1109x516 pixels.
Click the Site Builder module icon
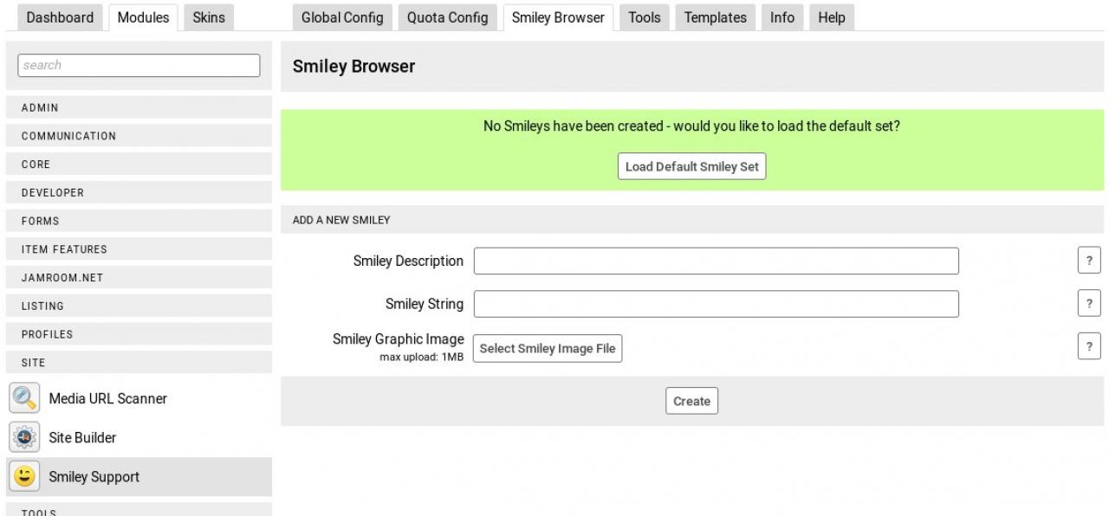pyautogui.click(x=24, y=437)
